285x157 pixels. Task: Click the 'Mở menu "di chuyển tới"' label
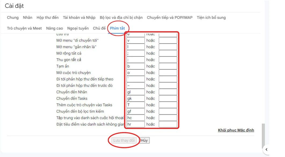78,40
